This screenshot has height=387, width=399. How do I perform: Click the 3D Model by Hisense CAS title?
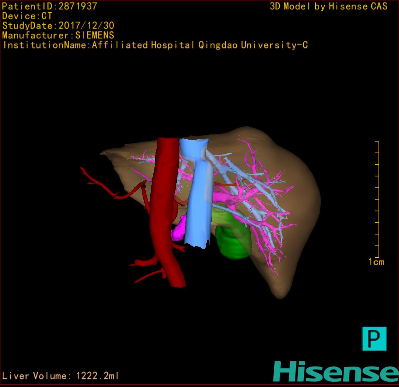[x=328, y=6]
